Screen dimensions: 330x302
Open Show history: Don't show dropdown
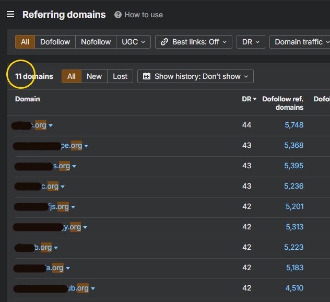click(x=195, y=76)
